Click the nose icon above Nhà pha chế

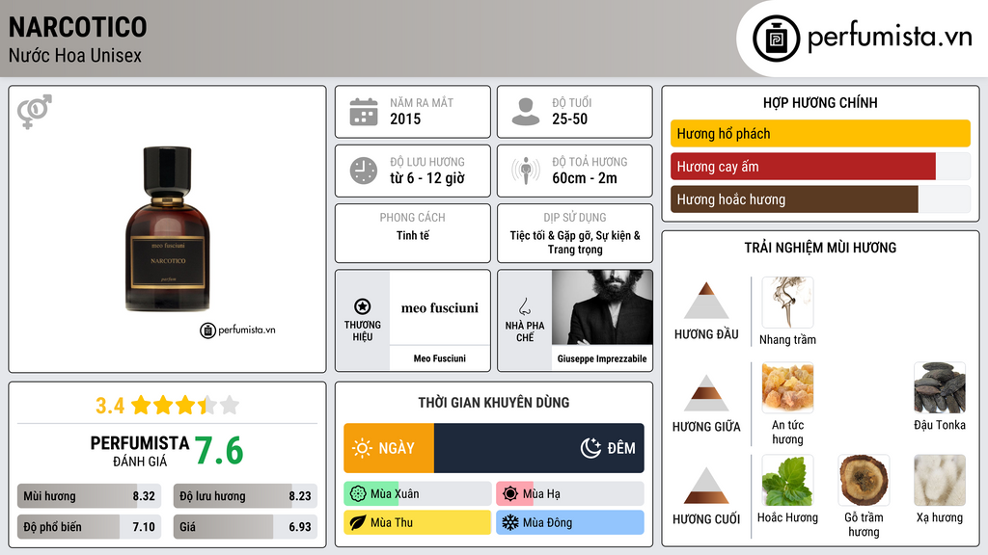tap(524, 306)
